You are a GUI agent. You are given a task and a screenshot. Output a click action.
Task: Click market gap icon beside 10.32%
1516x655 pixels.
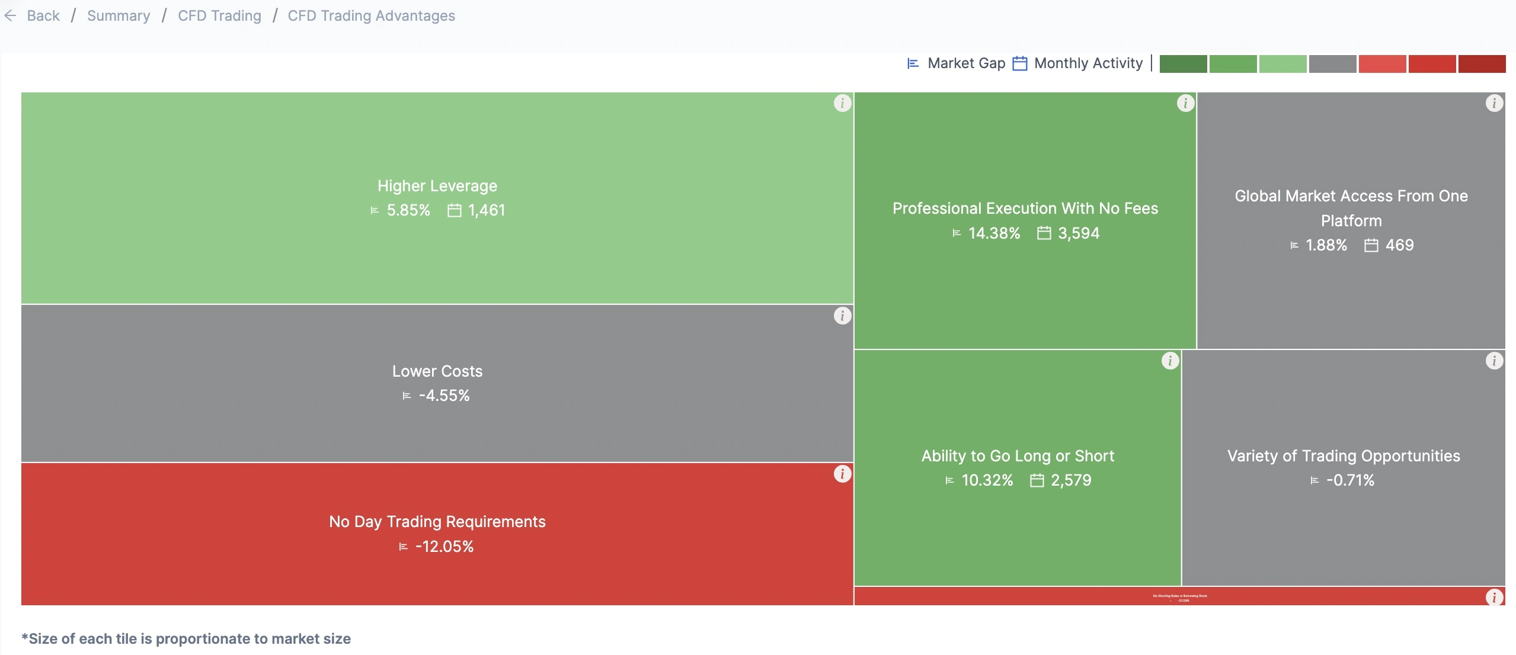tap(949, 480)
